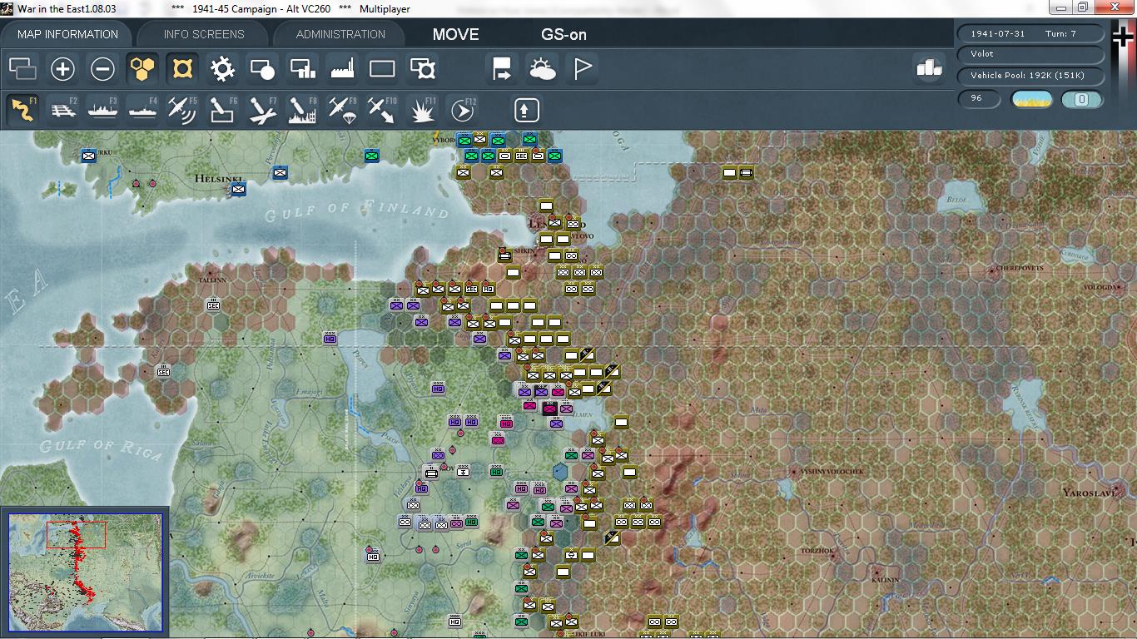The height and width of the screenshot is (639, 1137).
Task: Click the up-arrow box toolbar button
Action: point(526,110)
